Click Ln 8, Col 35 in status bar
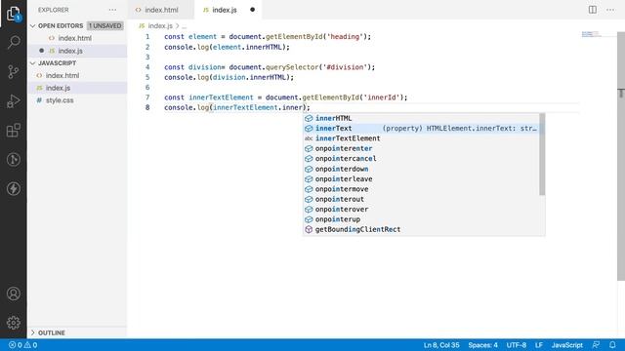625x351 pixels. 441,345
